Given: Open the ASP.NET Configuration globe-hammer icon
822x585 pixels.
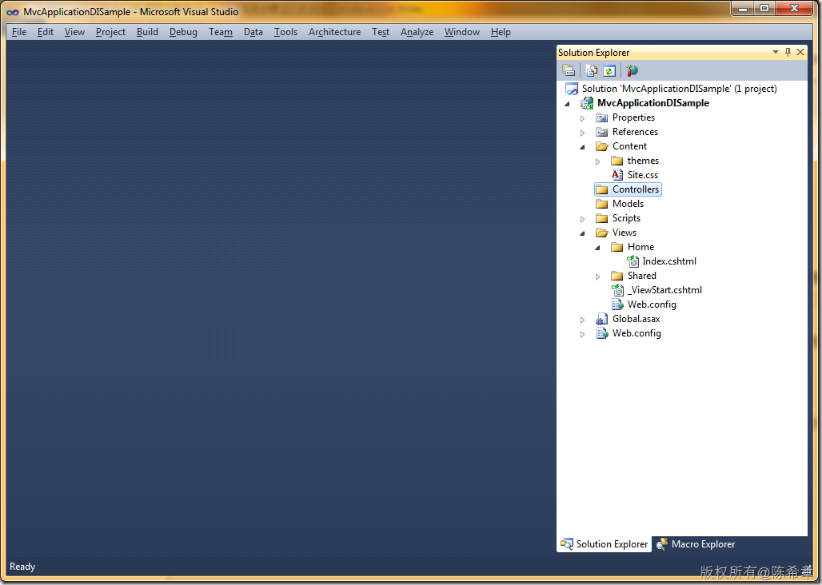Looking at the screenshot, I should (632, 70).
